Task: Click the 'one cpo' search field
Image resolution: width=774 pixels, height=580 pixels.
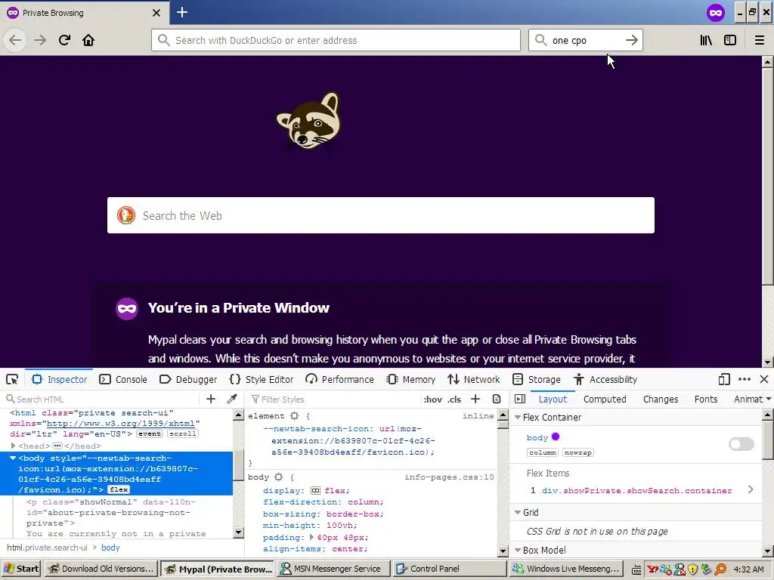Action: [586, 40]
